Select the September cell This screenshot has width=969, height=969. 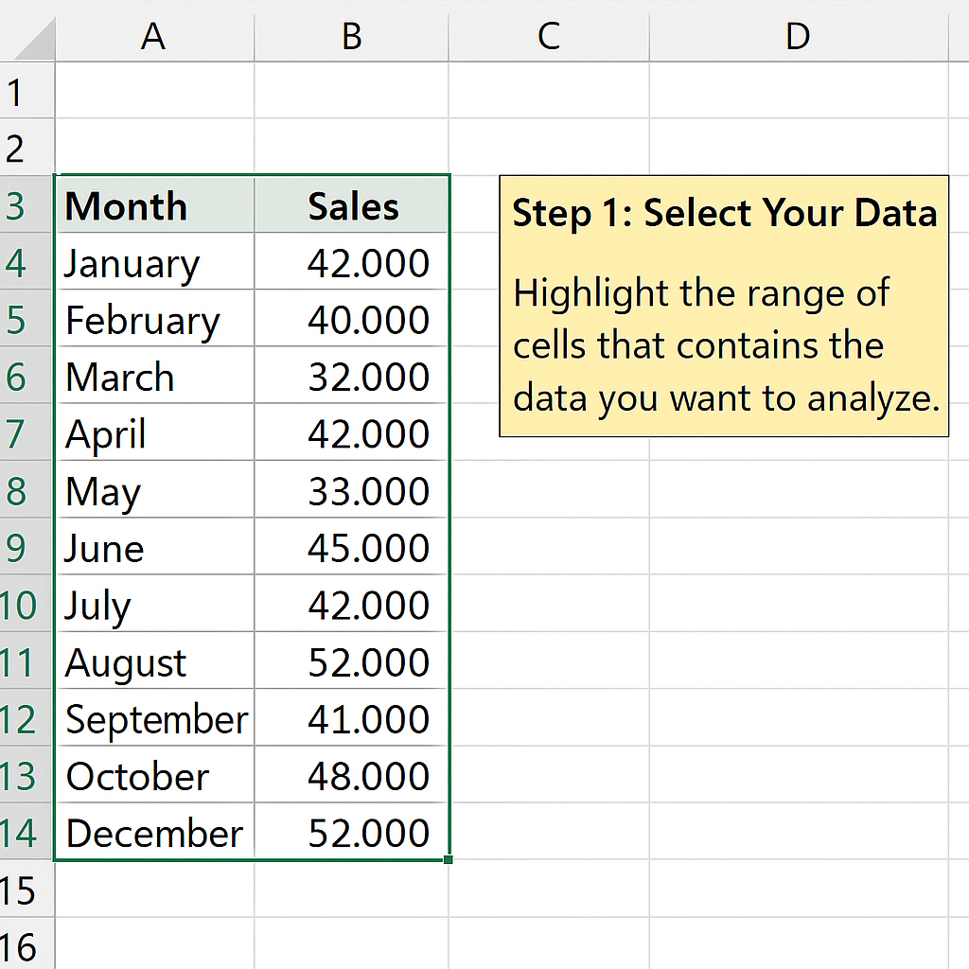click(x=154, y=717)
